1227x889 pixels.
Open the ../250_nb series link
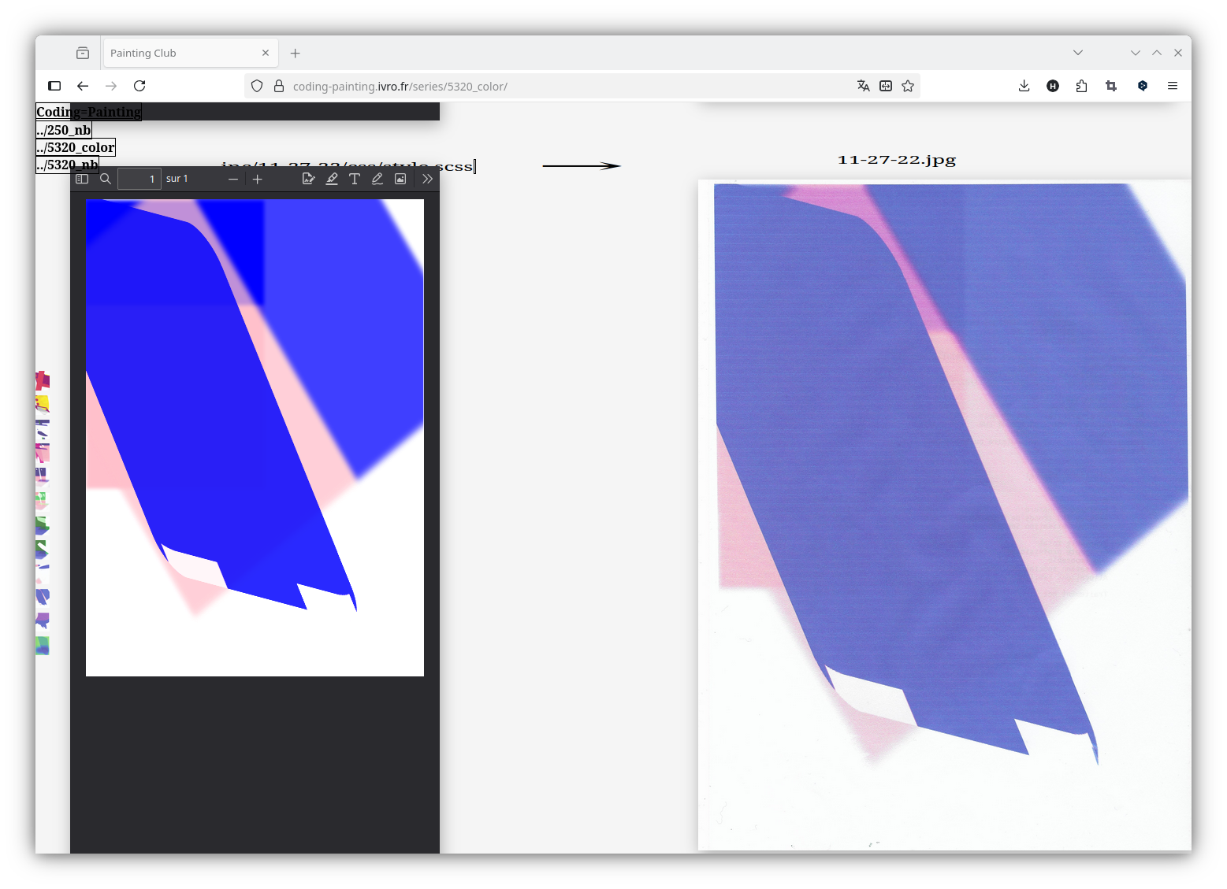click(64, 130)
